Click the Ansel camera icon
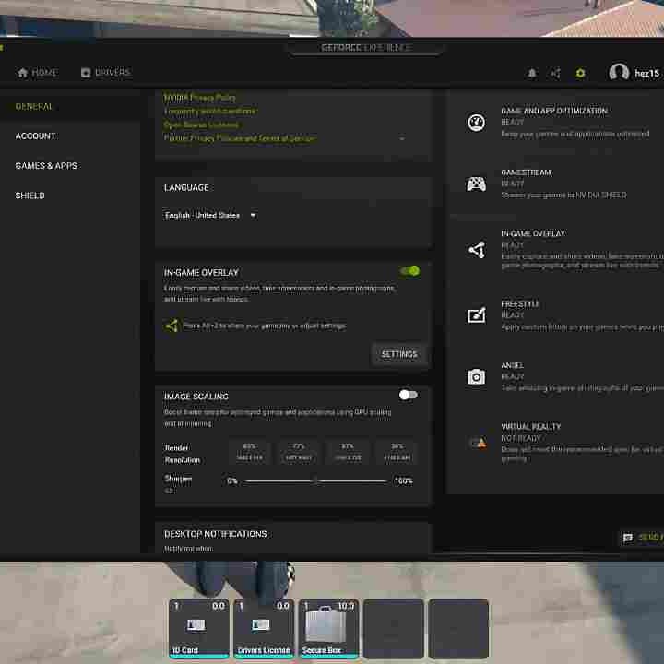The image size is (664, 664). (476, 376)
